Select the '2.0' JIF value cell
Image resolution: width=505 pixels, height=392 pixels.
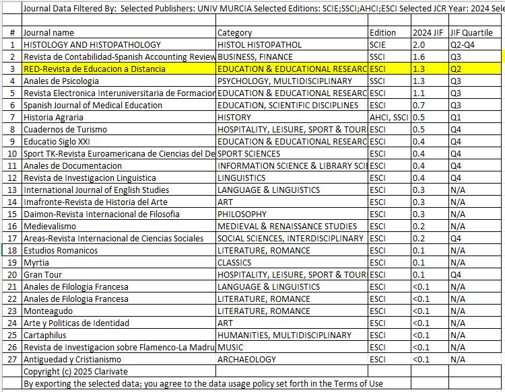[430, 44]
